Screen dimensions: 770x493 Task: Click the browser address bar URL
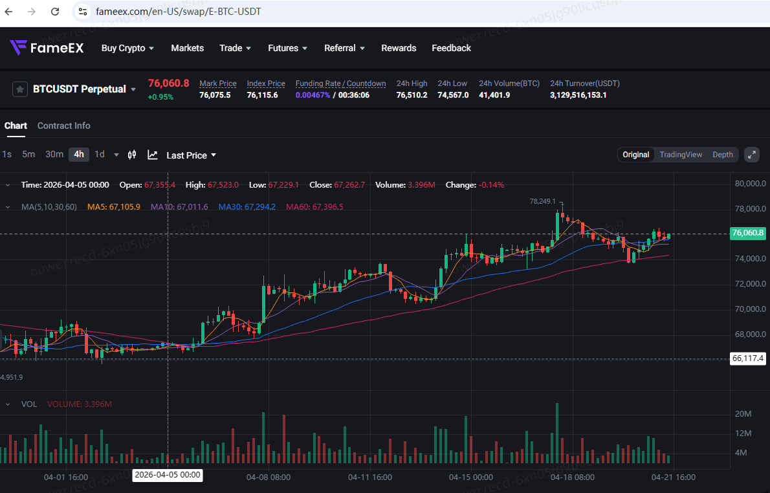pos(179,12)
